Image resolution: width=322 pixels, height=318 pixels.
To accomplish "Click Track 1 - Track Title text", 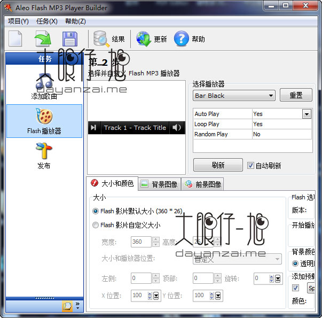I will point(135,128).
